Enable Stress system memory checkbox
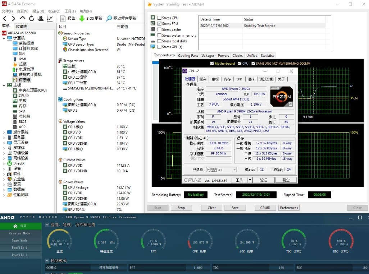Viewport: 369px width, 274px height. pyautogui.click(x=159, y=35)
